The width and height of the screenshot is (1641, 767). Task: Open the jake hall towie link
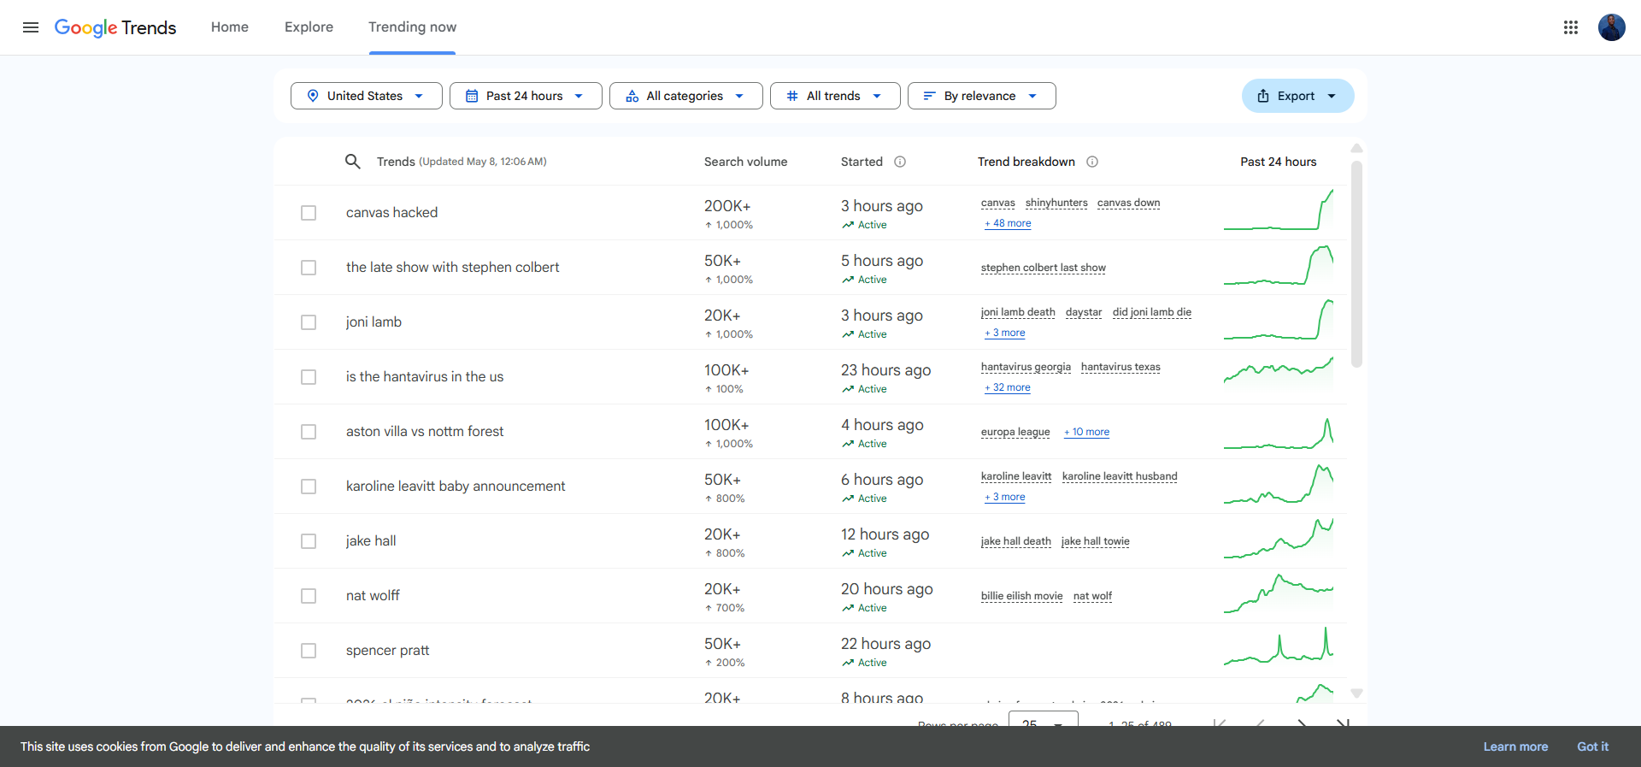click(x=1096, y=541)
